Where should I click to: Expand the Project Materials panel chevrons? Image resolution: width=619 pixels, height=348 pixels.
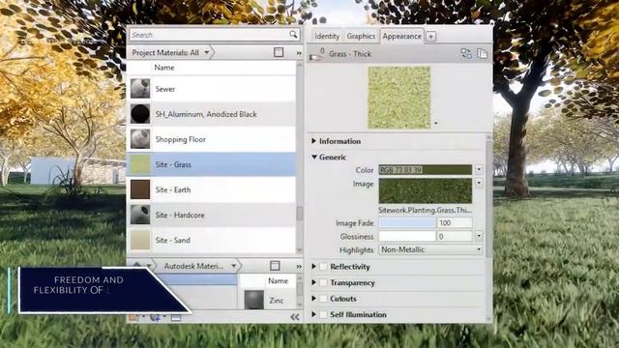point(299,53)
